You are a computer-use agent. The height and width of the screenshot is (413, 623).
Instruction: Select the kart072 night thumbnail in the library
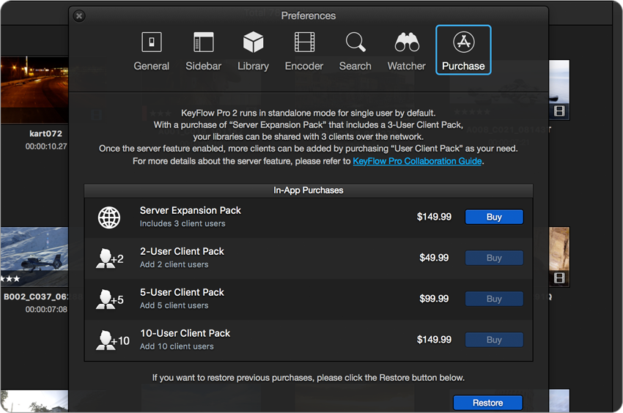coord(34,89)
